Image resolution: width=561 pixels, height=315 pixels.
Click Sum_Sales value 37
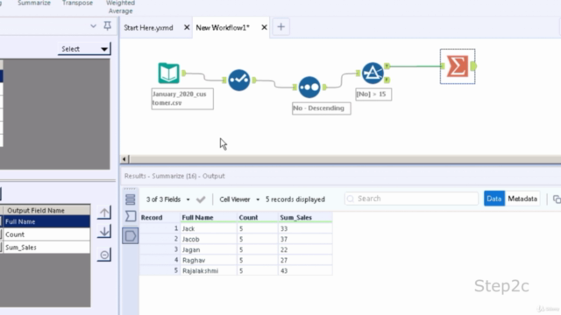point(305,239)
